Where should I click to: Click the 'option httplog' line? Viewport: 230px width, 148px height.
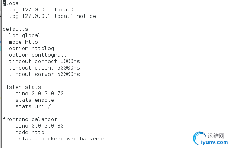click(x=32, y=48)
